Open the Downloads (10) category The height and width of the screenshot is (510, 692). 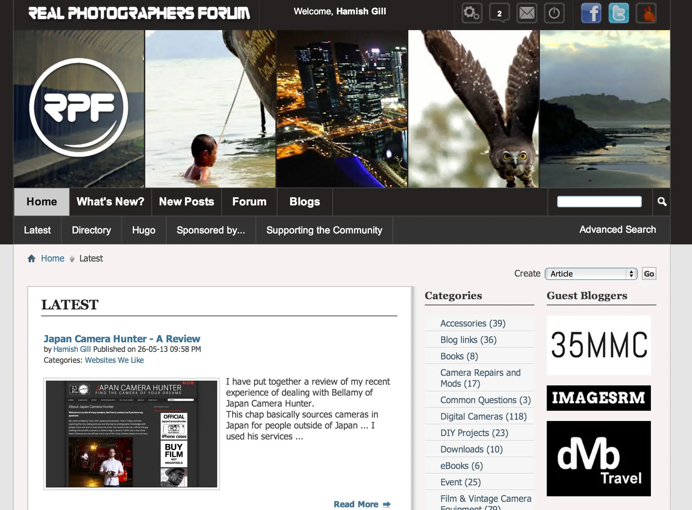click(471, 449)
